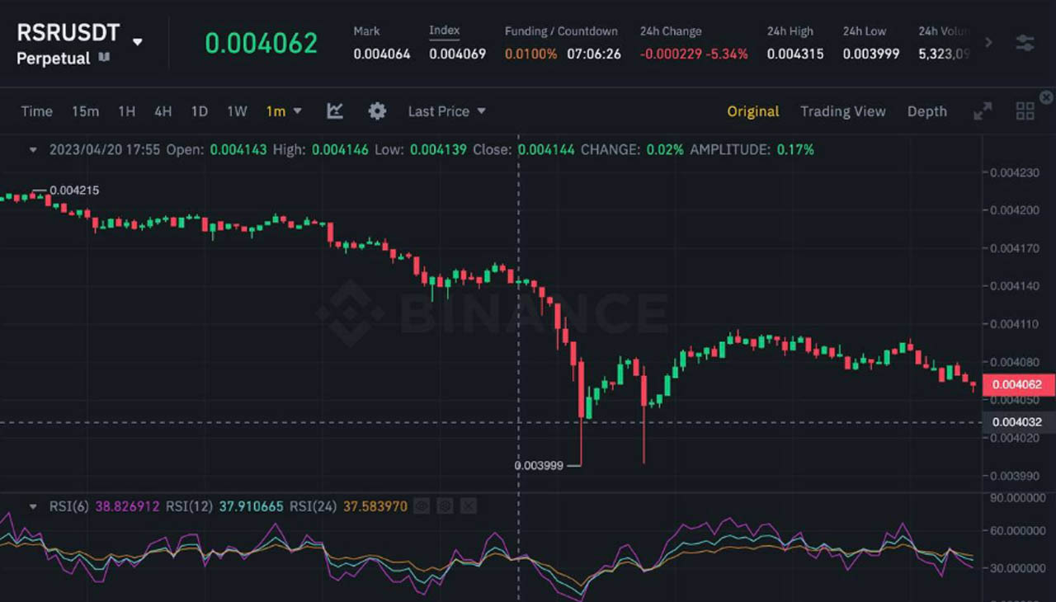Open the 1m interval dropdown
Screen dimensions: 1056x602
[x=283, y=111]
